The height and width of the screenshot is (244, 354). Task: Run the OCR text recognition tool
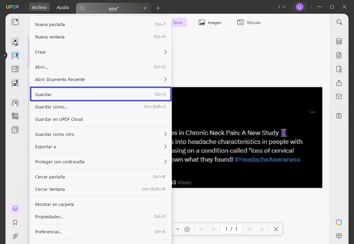[339, 42]
